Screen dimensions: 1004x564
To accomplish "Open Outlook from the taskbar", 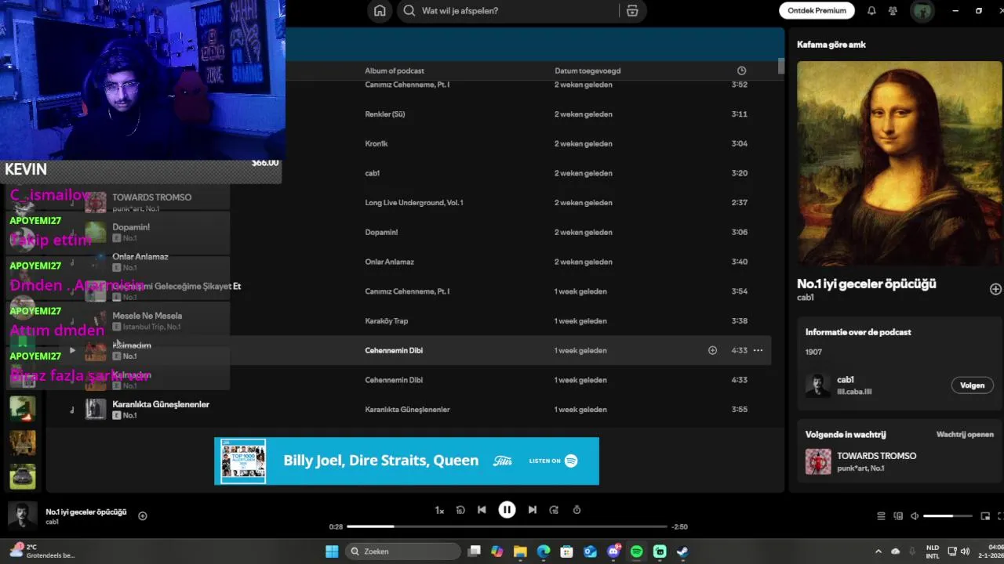I will click(590, 551).
